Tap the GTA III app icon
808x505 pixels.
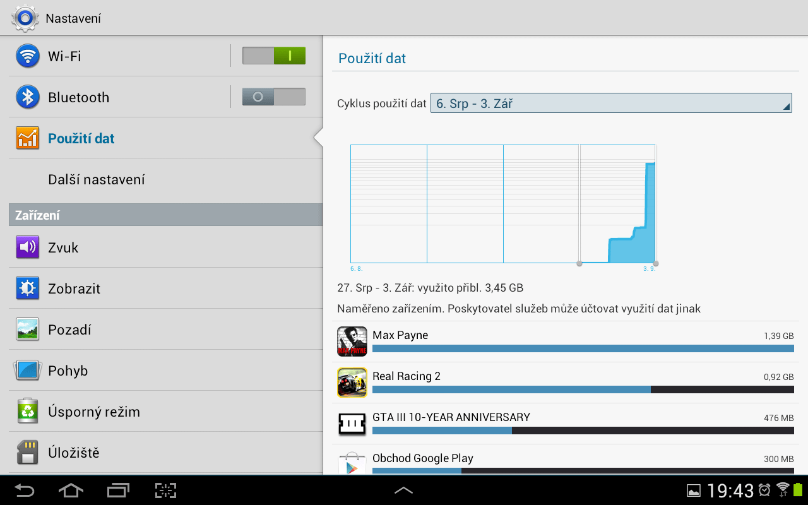352,424
